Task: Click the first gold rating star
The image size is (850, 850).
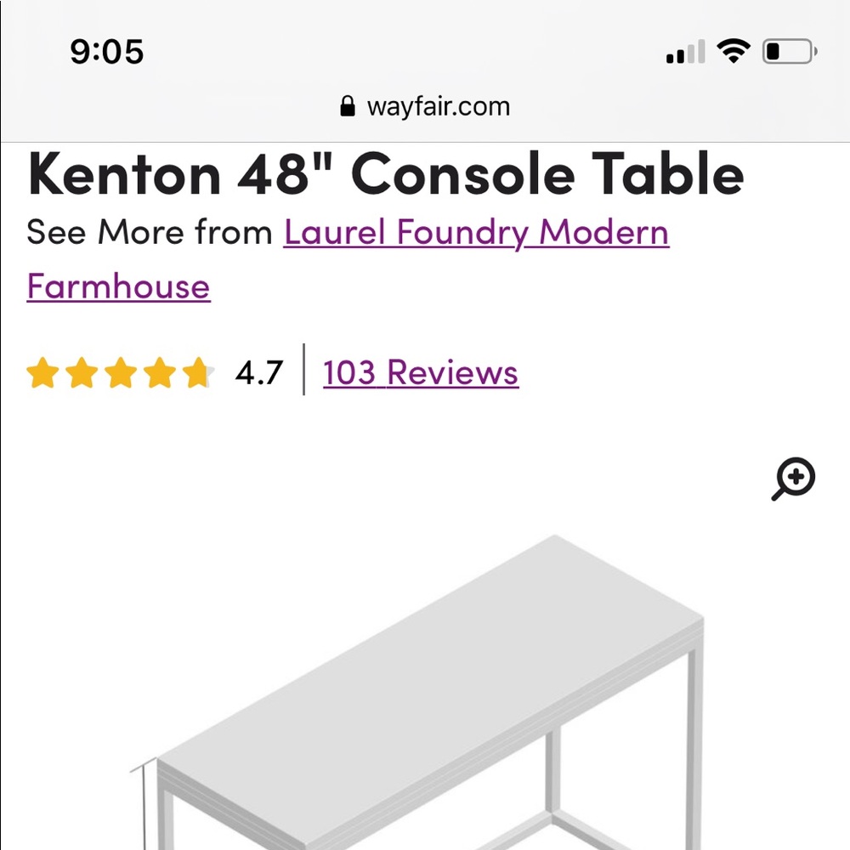Action: 42,373
